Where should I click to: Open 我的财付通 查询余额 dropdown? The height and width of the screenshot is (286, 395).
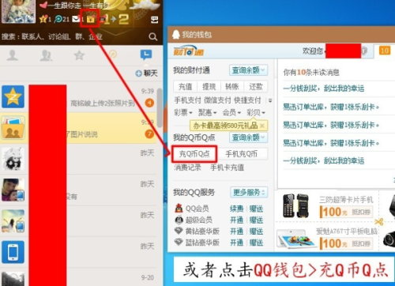click(248, 70)
